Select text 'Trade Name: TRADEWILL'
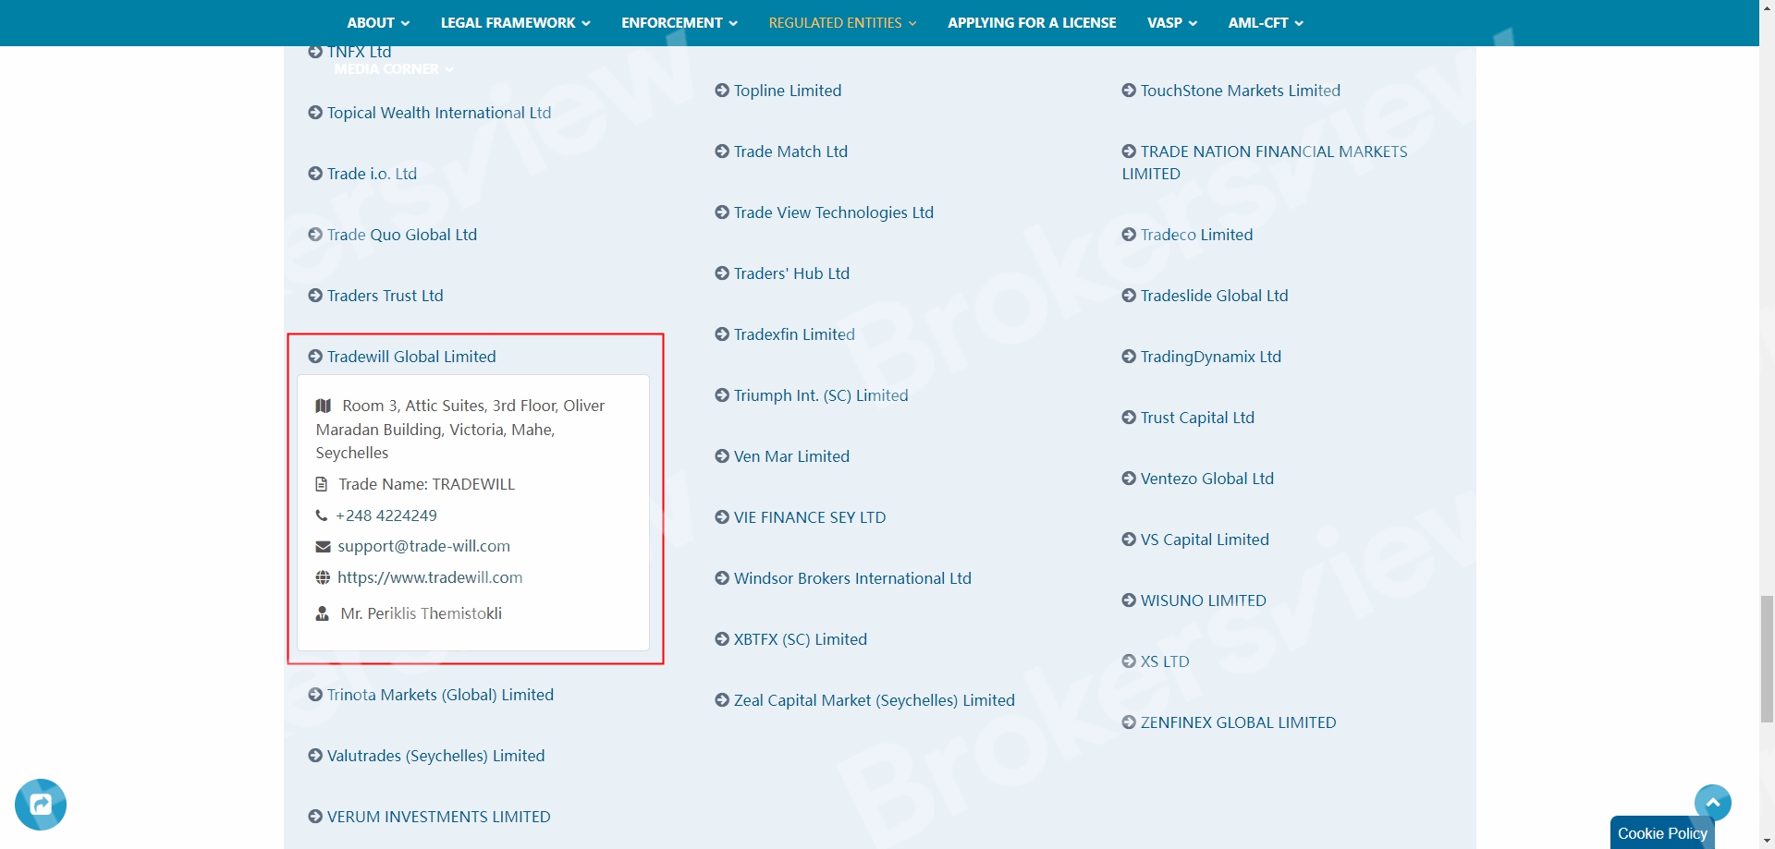Viewport: 1775px width, 849px height. pyautogui.click(x=426, y=484)
